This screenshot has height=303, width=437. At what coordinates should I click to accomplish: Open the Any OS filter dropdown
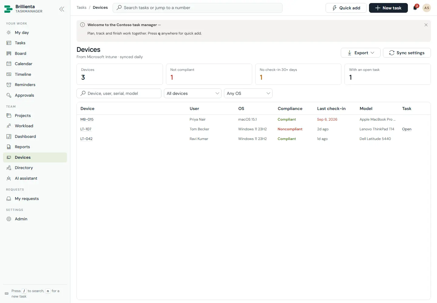point(248,93)
